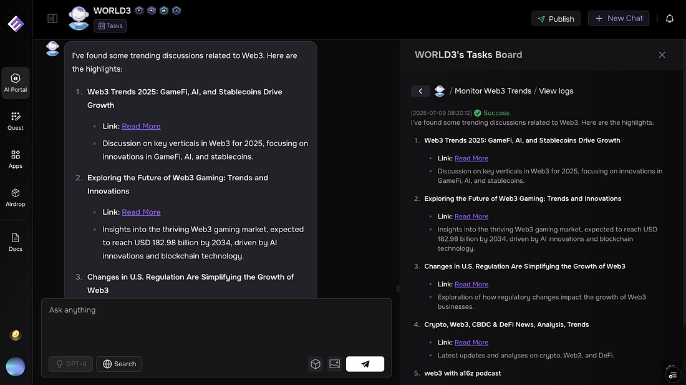Open the floating task list button at bottom right
Image resolution: width=686 pixels, height=385 pixels.
tap(672, 374)
